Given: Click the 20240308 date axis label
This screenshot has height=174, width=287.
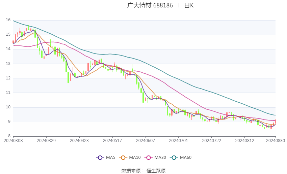Looking at the screenshot, I should (13, 141).
